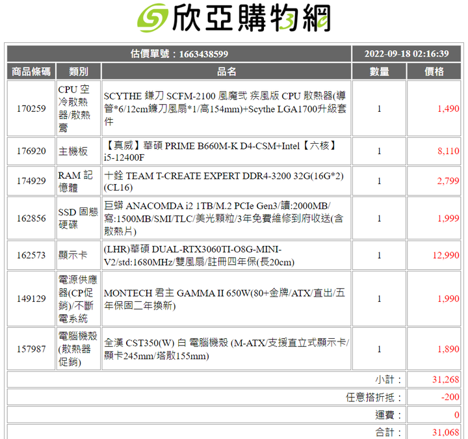Click the price 1,990
The width and height of the screenshot is (468, 439).
[x=448, y=299]
